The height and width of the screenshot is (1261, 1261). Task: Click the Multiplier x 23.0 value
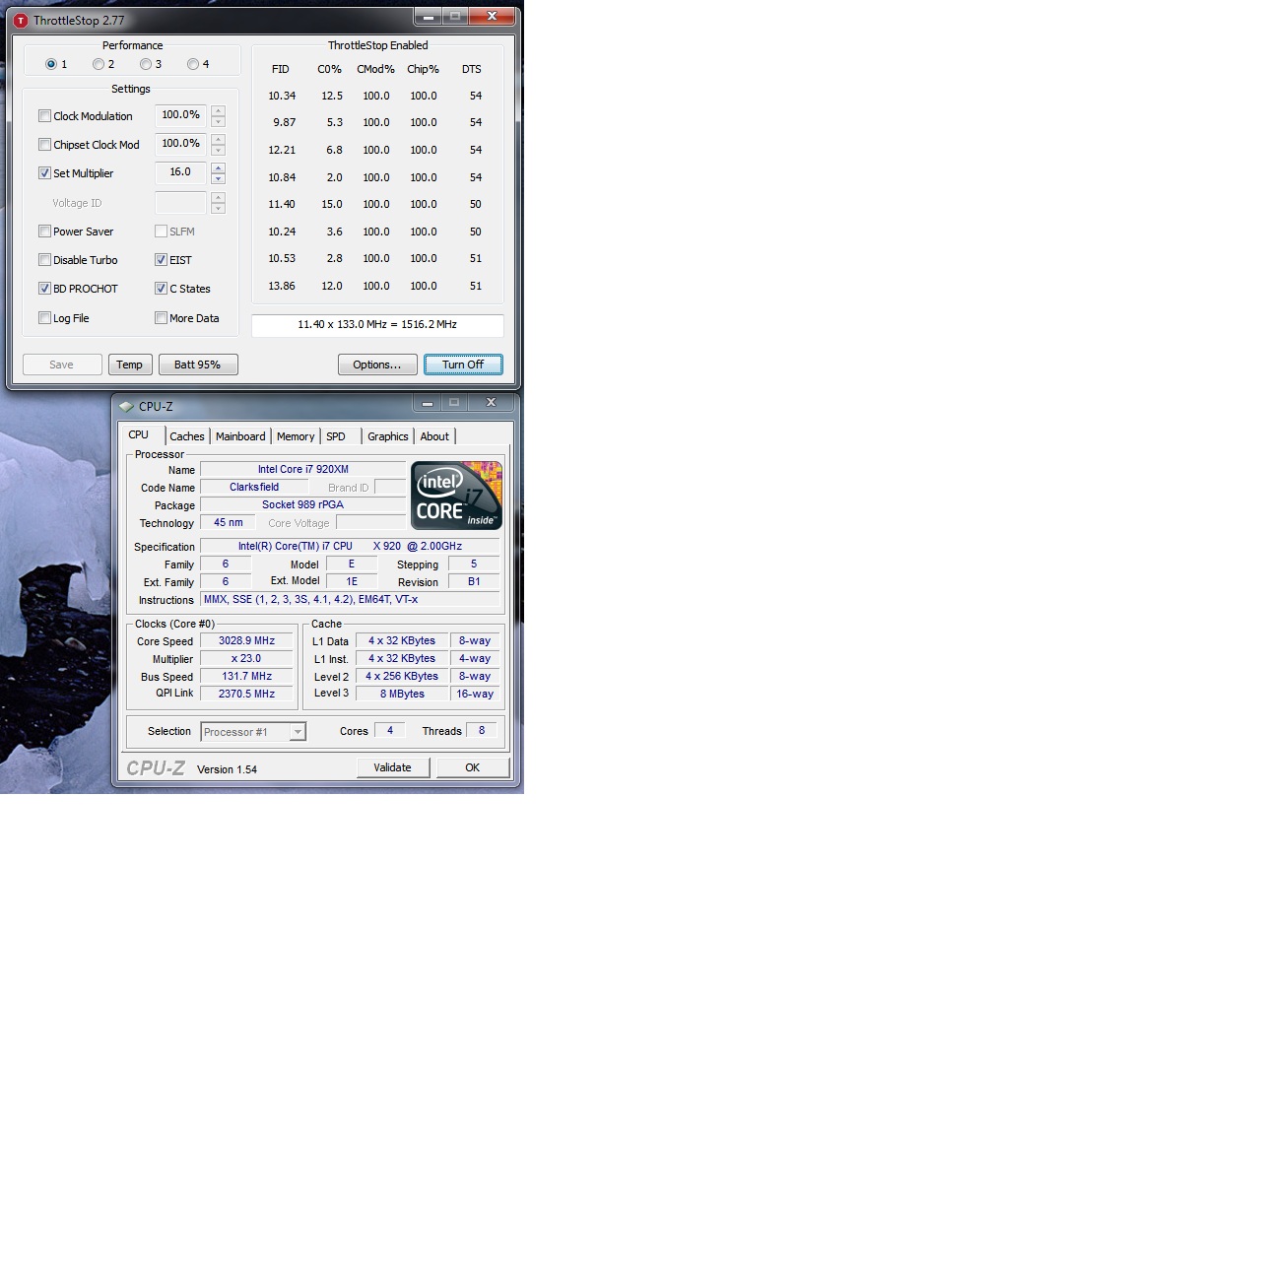[x=247, y=659]
